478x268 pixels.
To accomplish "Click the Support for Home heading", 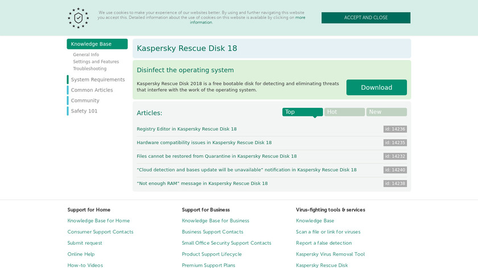I will (x=89, y=210).
